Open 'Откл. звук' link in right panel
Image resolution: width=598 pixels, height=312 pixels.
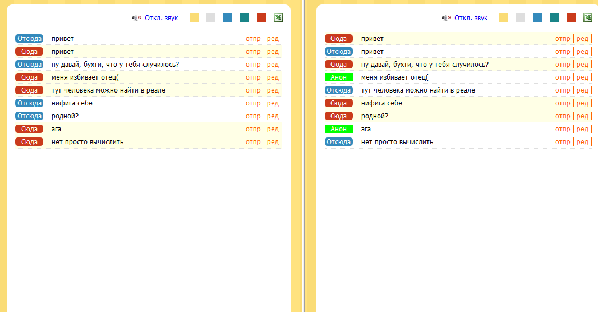(471, 17)
